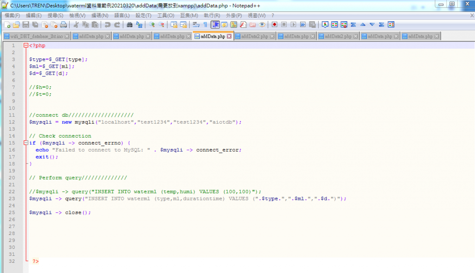Click line number 23 in the margin
The width and height of the screenshot is (475, 273).
click(x=12, y=198)
